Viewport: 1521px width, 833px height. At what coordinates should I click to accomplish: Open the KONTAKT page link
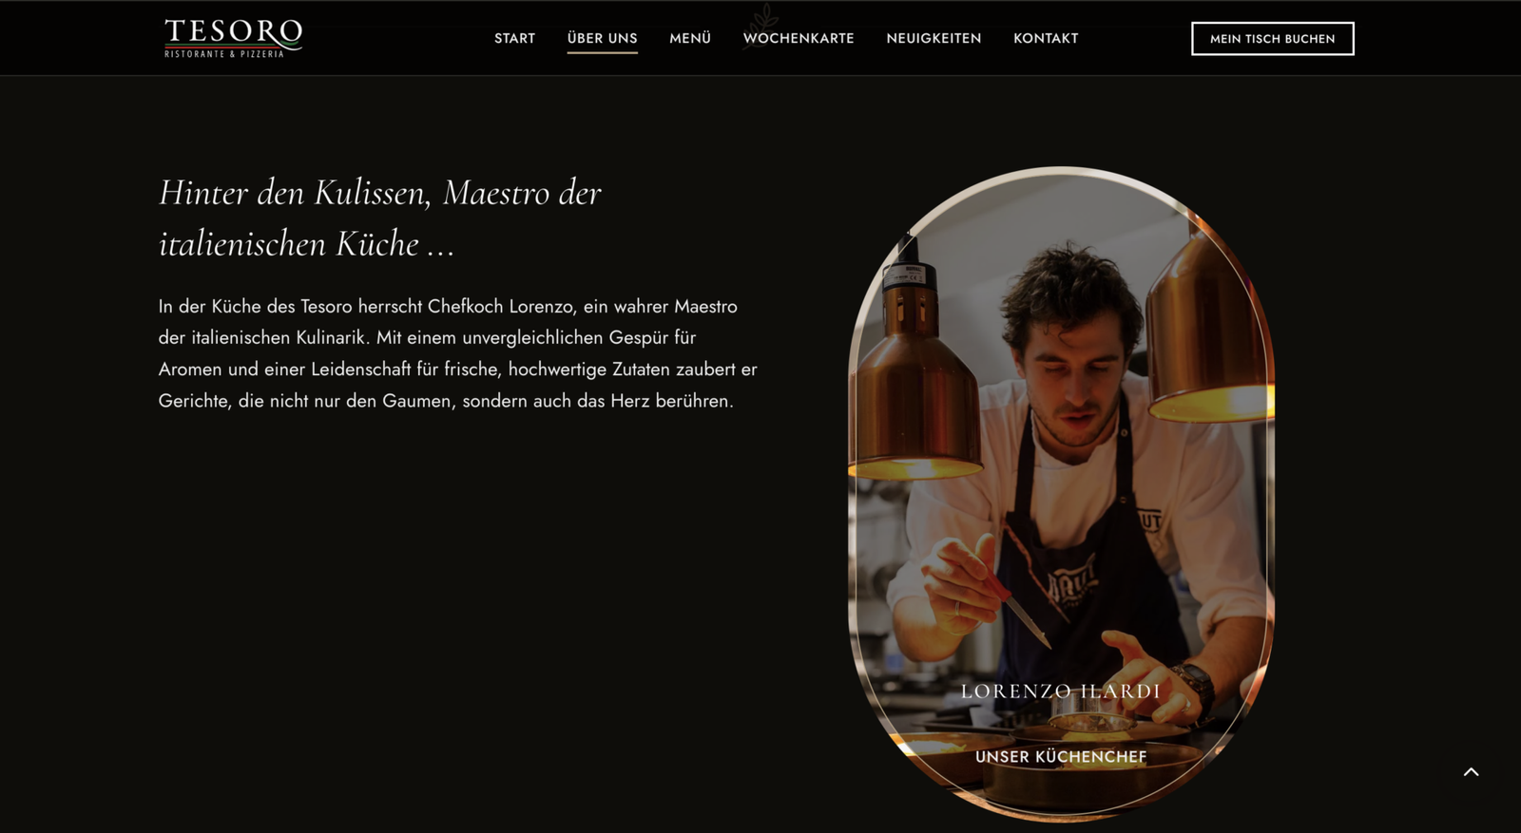[1046, 38]
